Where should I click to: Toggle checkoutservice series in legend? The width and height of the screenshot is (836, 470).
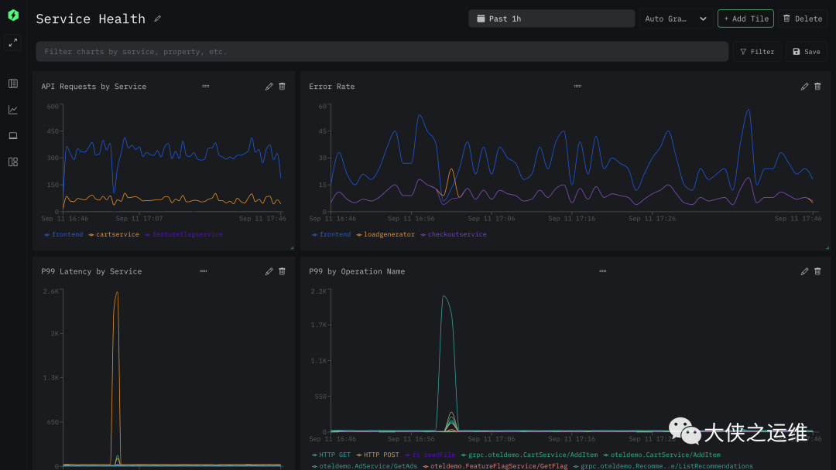coord(453,234)
